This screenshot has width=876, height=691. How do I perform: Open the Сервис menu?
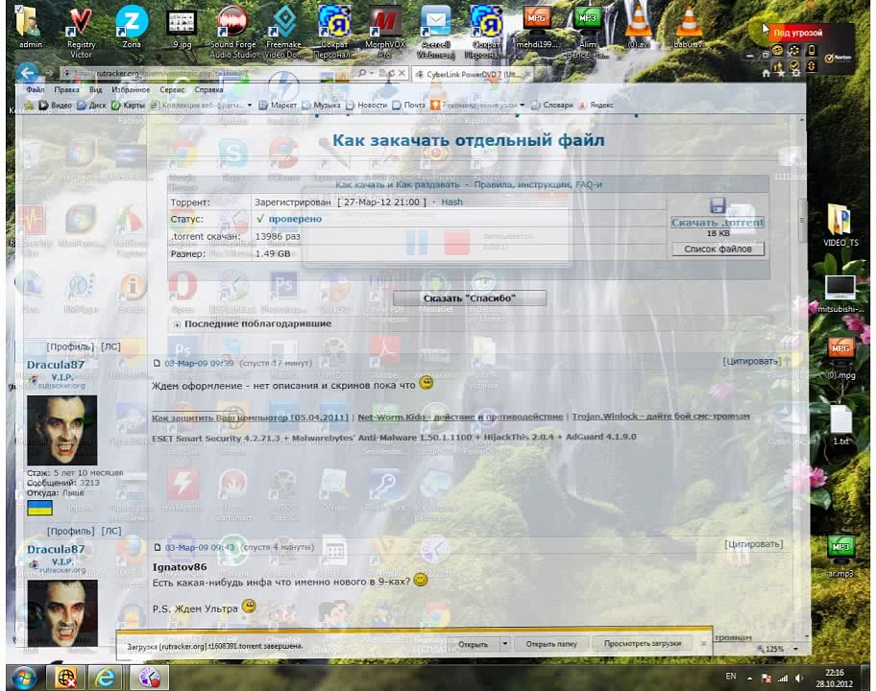point(172,89)
